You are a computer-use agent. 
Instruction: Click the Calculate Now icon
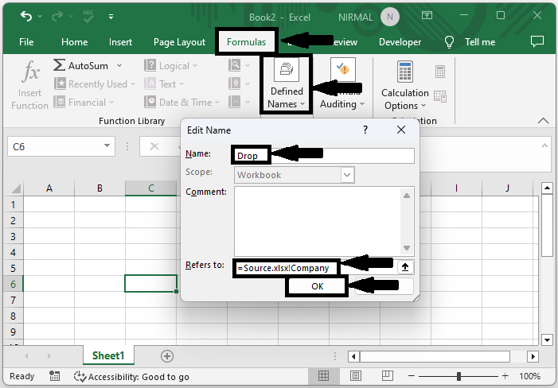coord(440,72)
